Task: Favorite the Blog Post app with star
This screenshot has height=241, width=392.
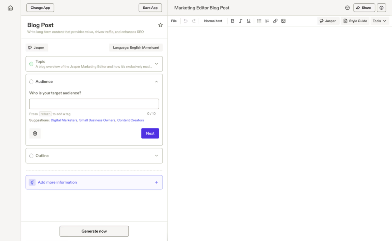Action: (x=160, y=25)
